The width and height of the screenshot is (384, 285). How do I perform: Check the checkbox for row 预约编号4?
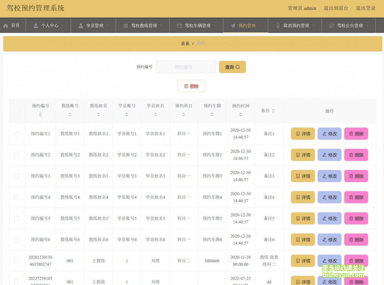pyautogui.click(x=16, y=197)
